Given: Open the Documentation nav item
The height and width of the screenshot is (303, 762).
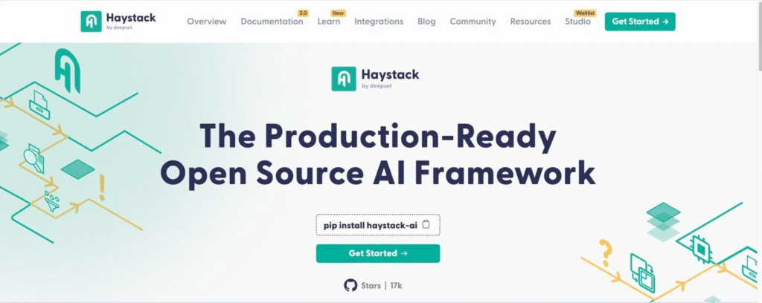Looking at the screenshot, I should 272,22.
